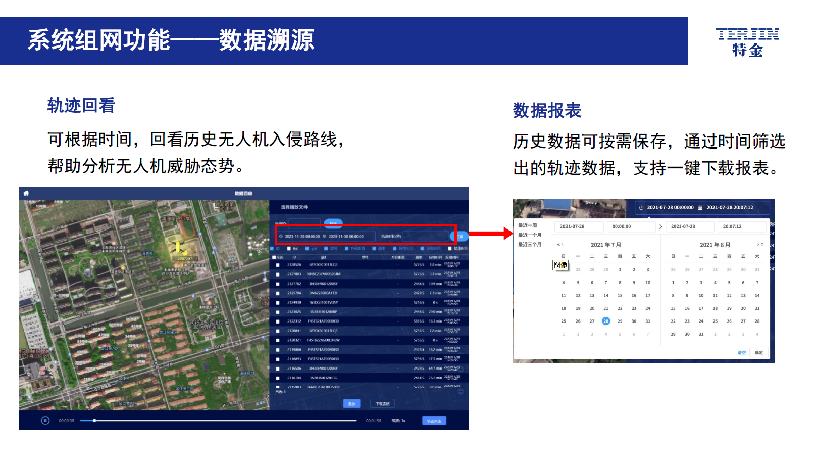Go to previous month with single-left arrow
Screen dimensions: 816x460
pos(563,244)
